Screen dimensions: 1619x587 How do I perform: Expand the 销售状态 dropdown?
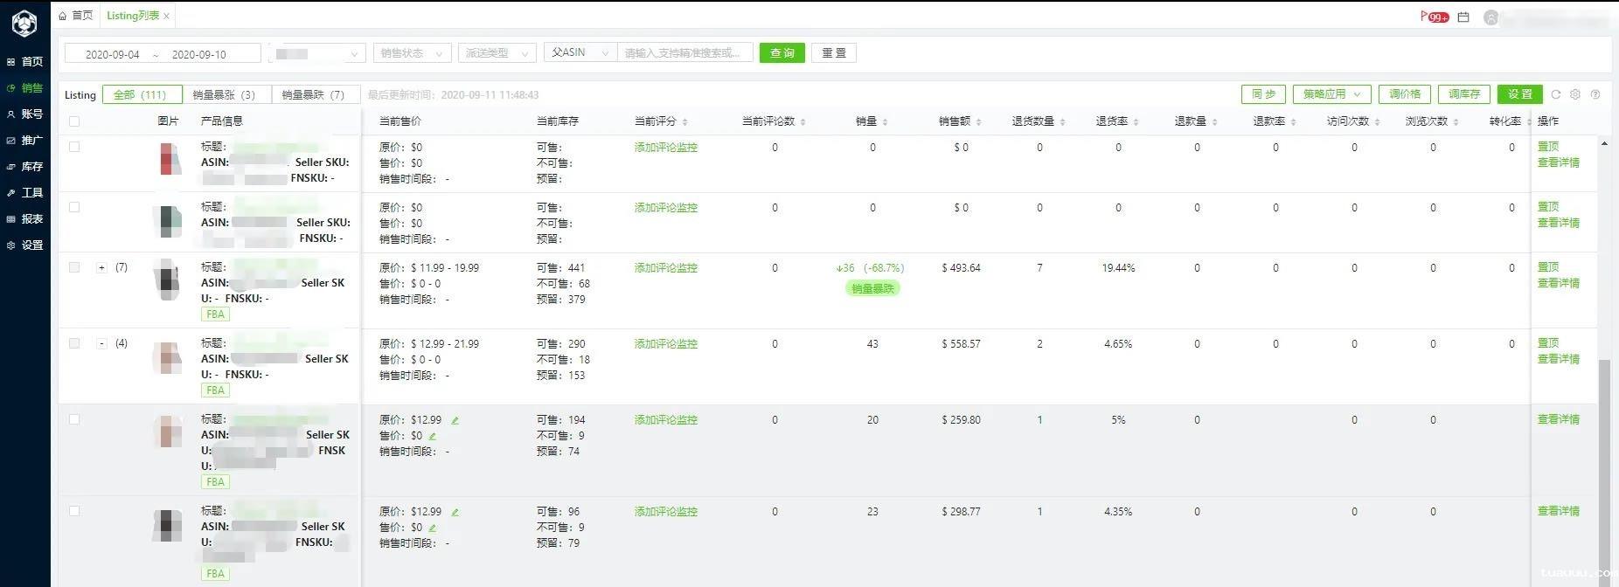pyautogui.click(x=412, y=53)
